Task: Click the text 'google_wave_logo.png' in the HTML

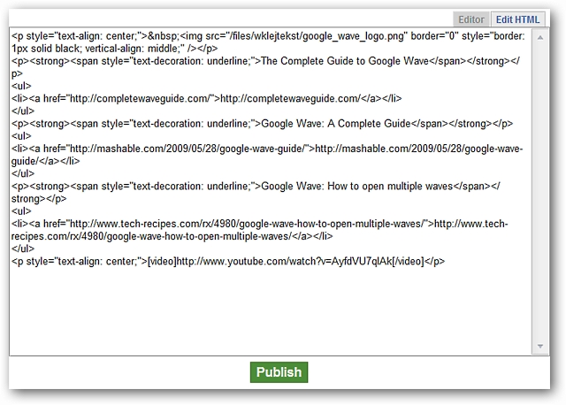Action: click(x=354, y=36)
